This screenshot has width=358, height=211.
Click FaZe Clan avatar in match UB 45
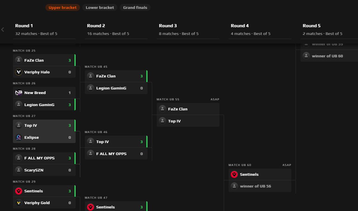91,76
